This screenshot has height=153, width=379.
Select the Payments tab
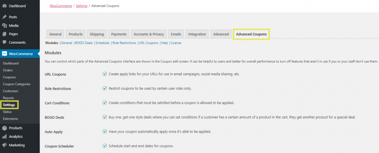(119, 34)
